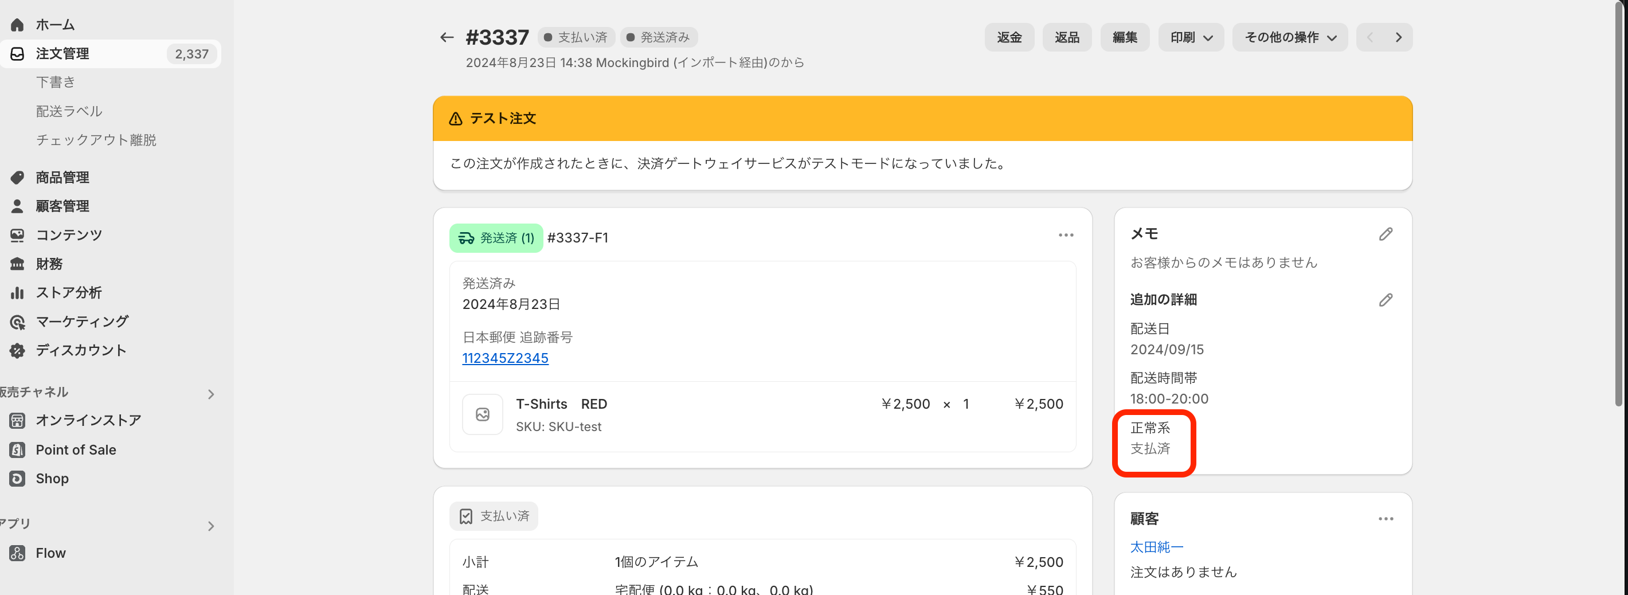Click the receipt icon in 支払い済 badge
The height and width of the screenshot is (595, 1628).
point(466,516)
